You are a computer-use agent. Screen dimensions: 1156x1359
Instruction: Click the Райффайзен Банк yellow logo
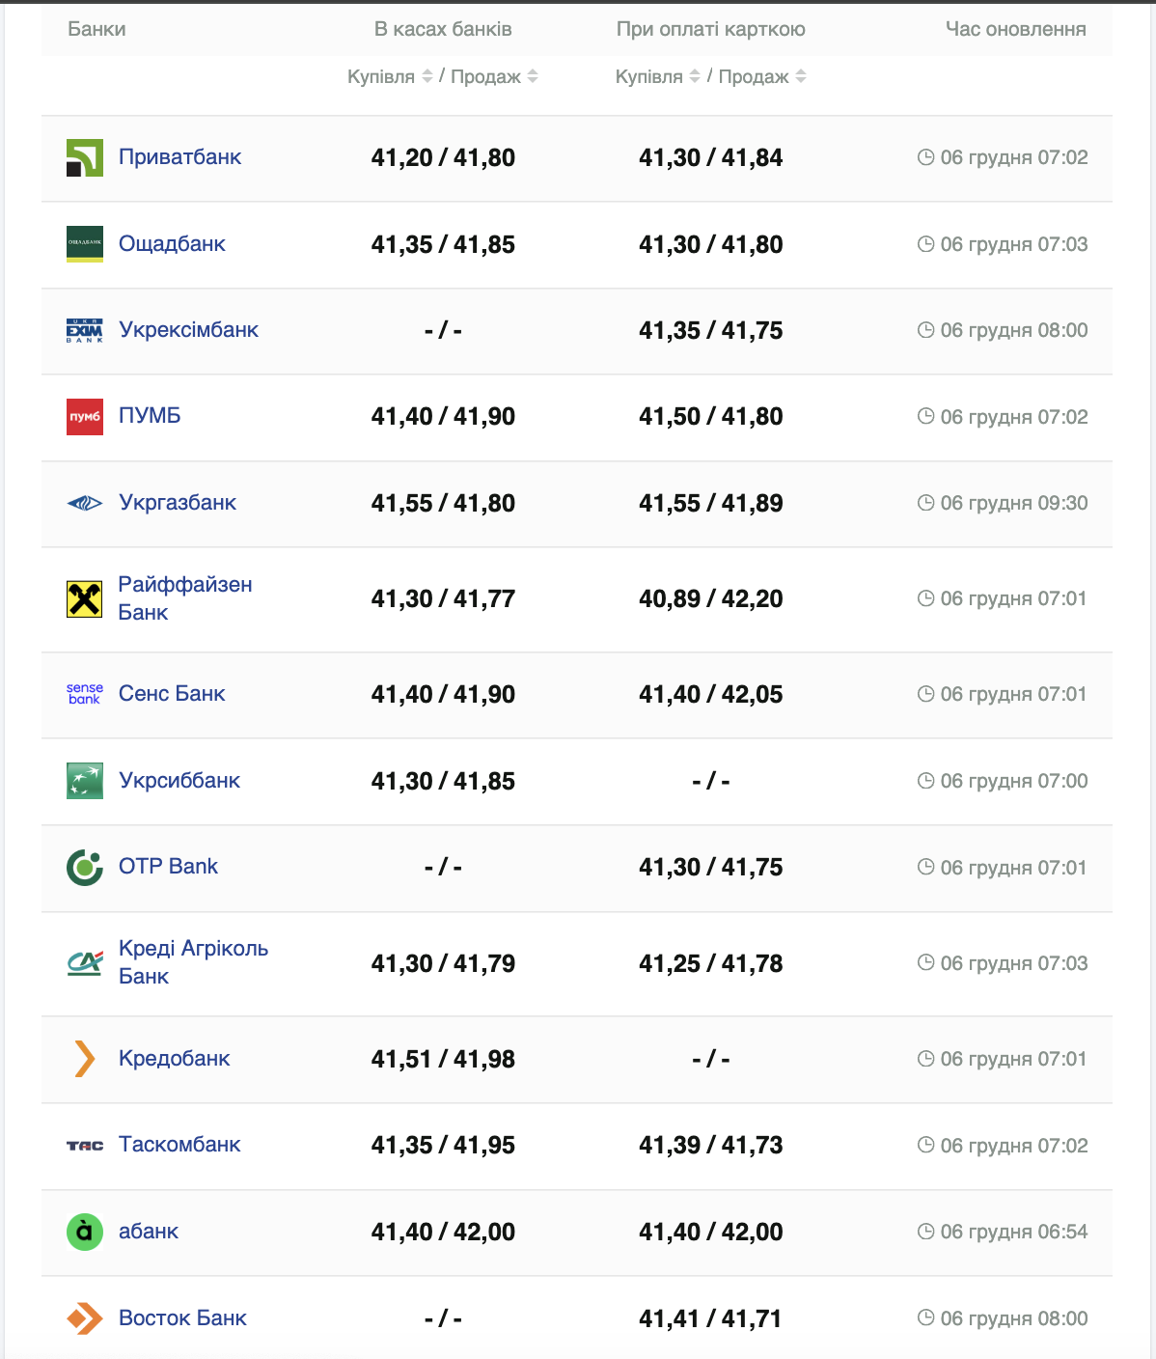84,599
